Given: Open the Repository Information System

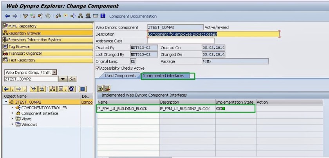Looking at the screenshot, I should (x=32, y=40).
